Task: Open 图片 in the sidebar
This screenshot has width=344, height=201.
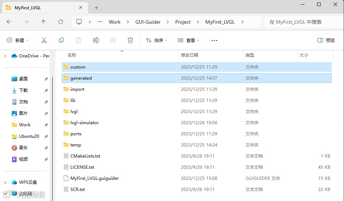Action: pyautogui.click(x=19, y=113)
